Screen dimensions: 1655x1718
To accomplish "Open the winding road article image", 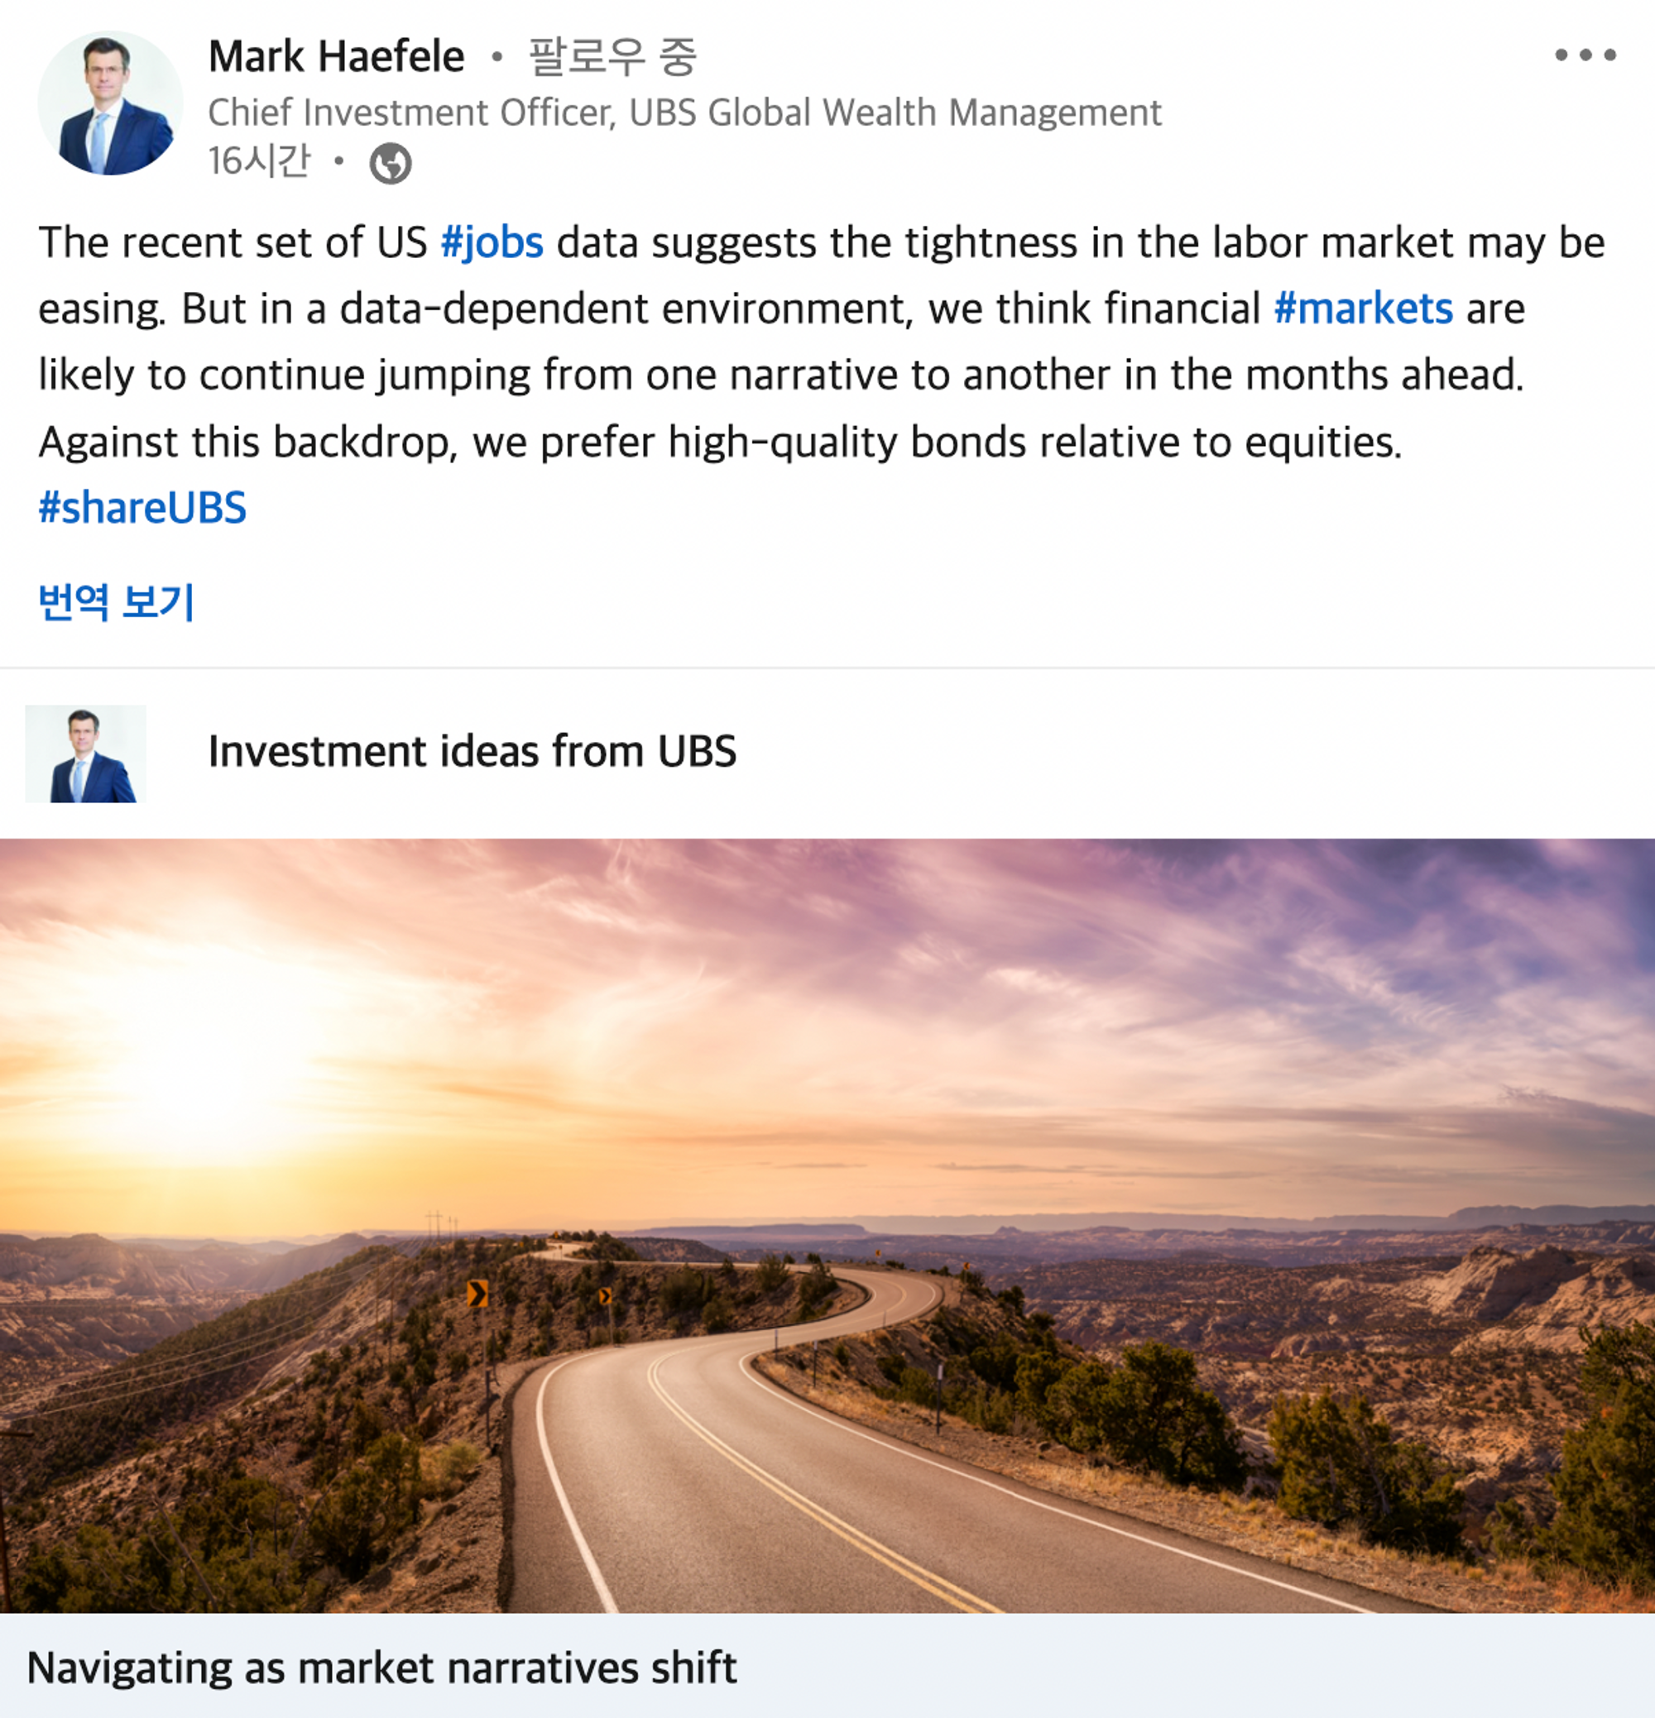I will pyautogui.click(x=827, y=1227).
